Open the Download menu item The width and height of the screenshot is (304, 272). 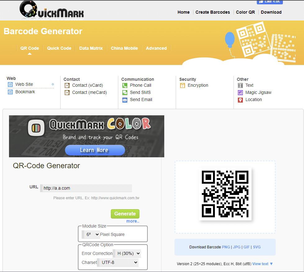pyautogui.click(x=271, y=12)
